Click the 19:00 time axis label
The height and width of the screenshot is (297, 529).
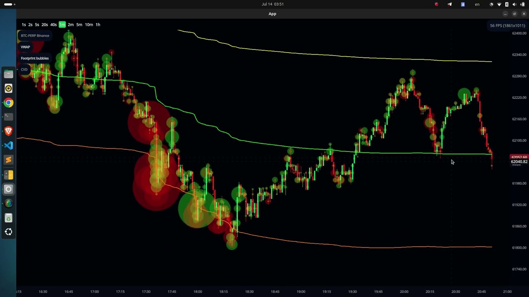click(x=301, y=292)
